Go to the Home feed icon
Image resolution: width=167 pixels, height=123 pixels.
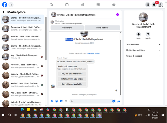[x=51, y=5]
